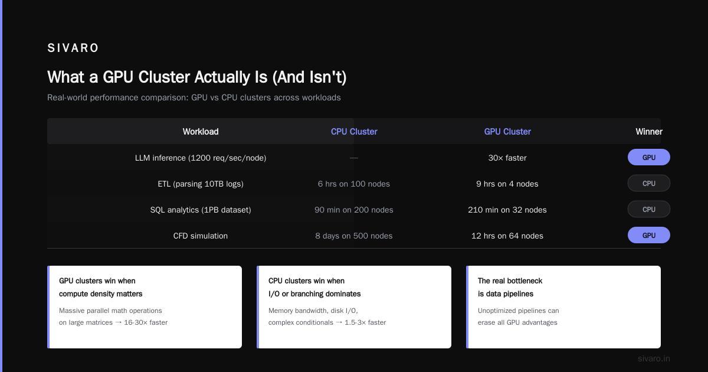Image resolution: width=708 pixels, height=372 pixels.
Task: Click the GPU winner badge for LLM inference
Action: [x=649, y=157]
